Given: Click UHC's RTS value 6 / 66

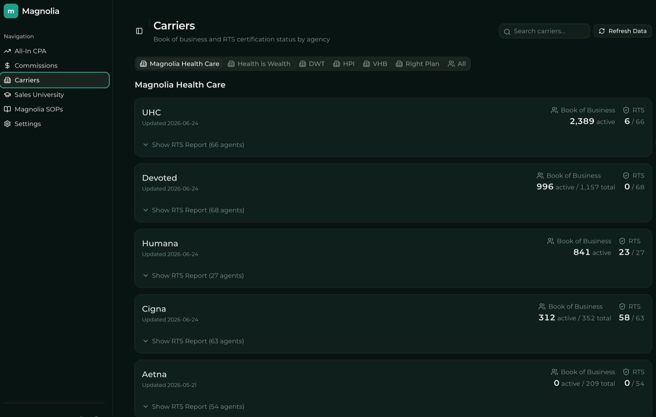Looking at the screenshot, I should [634, 121].
